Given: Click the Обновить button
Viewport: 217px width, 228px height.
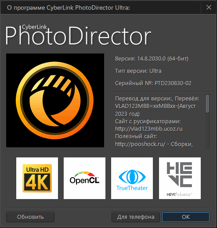Looking at the screenshot, I should pos(30,217).
